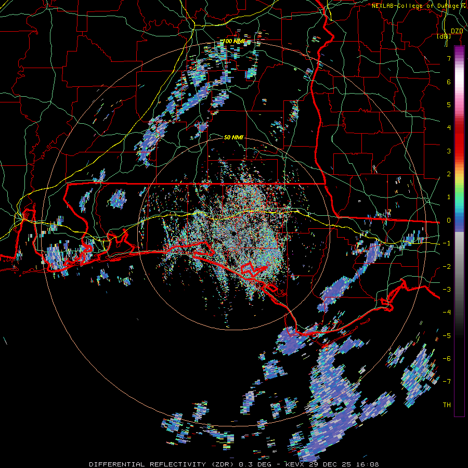Click the 'DZD' legend title
Viewport: 468px width, 468px height.
[457, 31]
